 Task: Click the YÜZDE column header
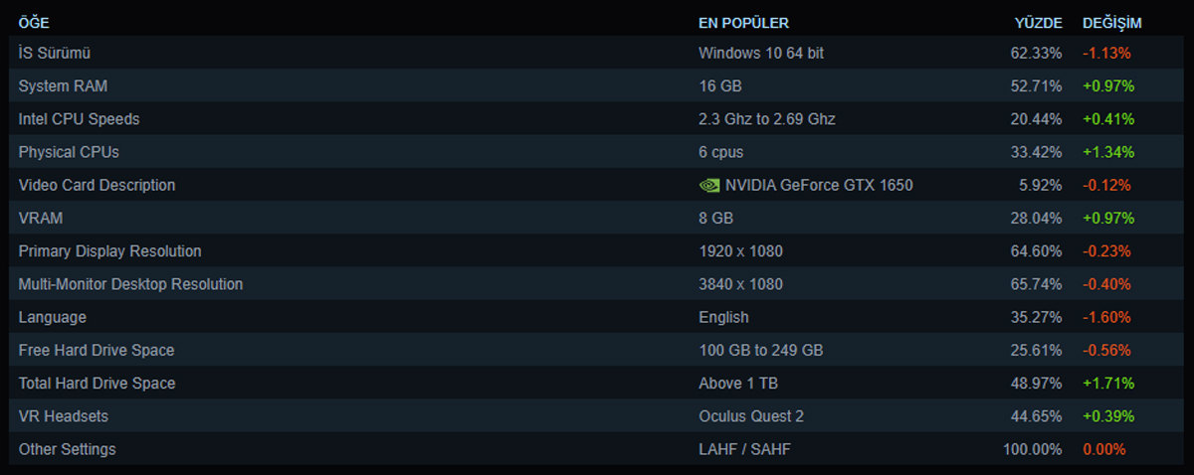pyautogui.click(x=1038, y=23)
